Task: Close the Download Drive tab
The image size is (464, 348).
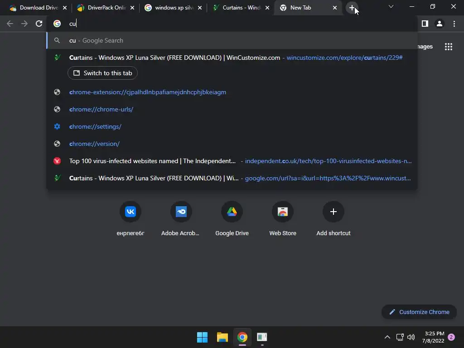Action: pos(65,8)
